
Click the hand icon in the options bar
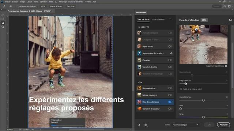pos(11,6)
